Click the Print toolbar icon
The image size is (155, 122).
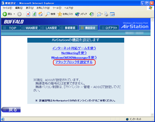pos(106,14)
